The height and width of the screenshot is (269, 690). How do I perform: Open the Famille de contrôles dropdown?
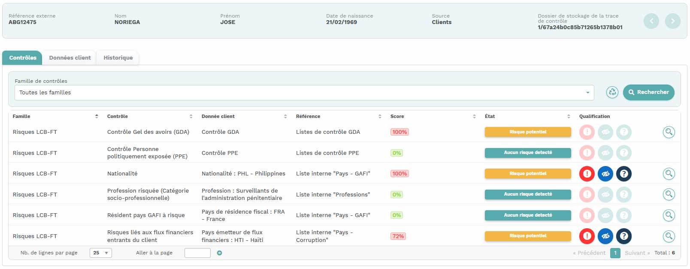click(x=304, y=93)
